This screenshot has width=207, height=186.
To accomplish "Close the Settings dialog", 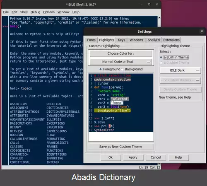I will pyautogui.click(x=202, y=31).
